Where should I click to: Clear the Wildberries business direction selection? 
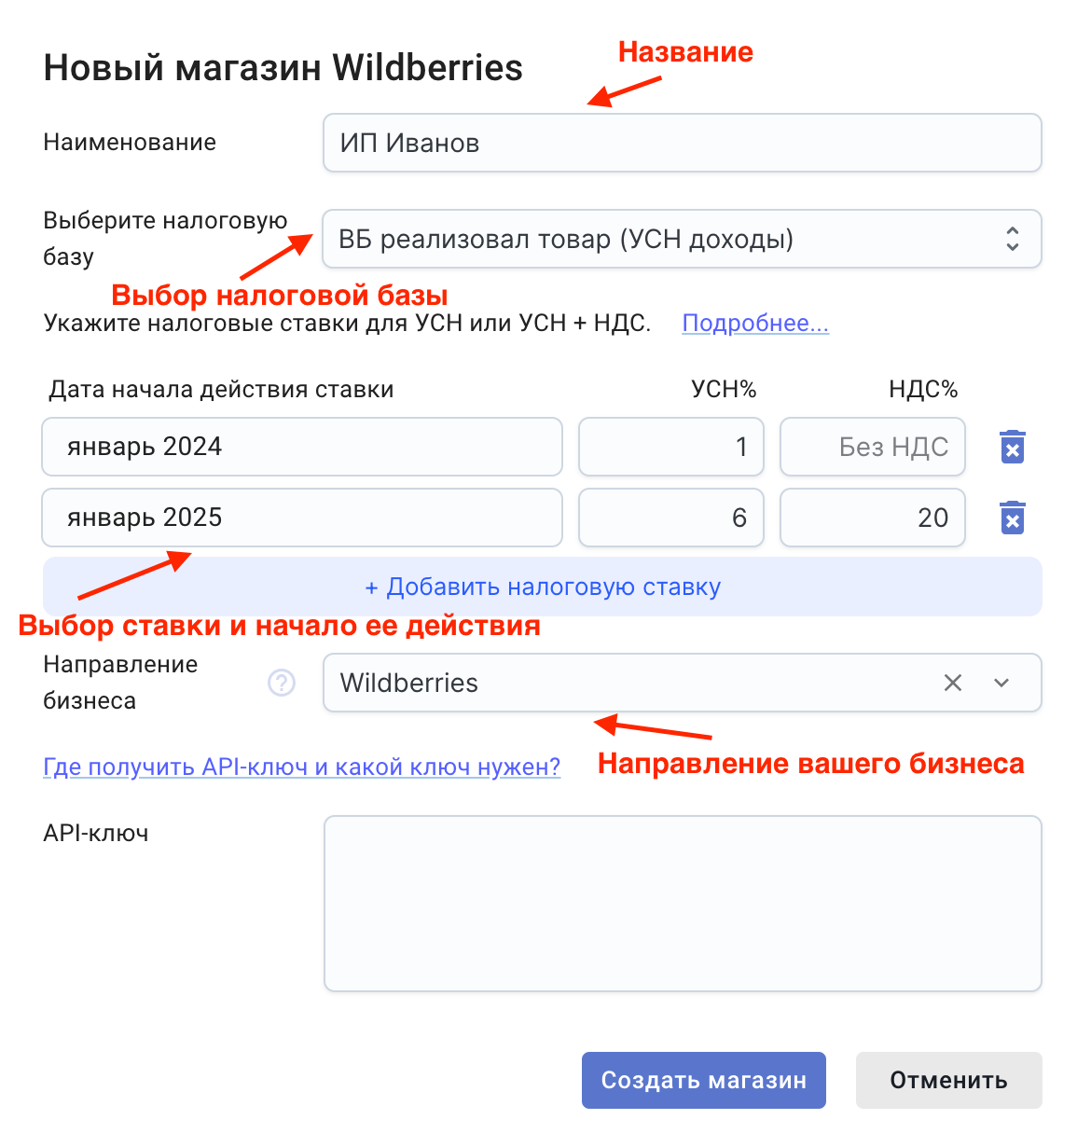(x=952, y=683)
